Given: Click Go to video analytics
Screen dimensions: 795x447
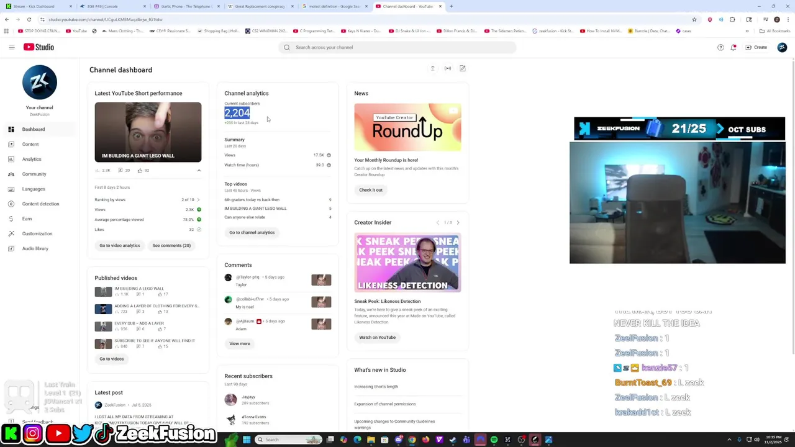Looking at the screenshot, I should click(x=120, y=246).
